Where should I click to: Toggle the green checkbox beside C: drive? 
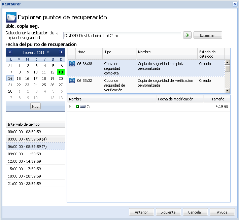[x=77, y=106]
